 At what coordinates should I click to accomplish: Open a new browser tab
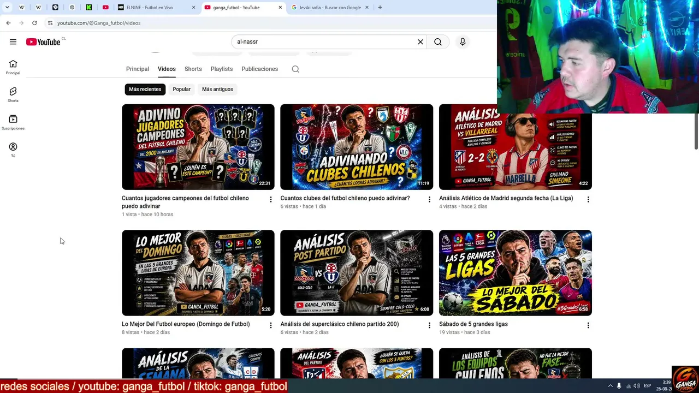pyautogui.click(x=380, y=8)
